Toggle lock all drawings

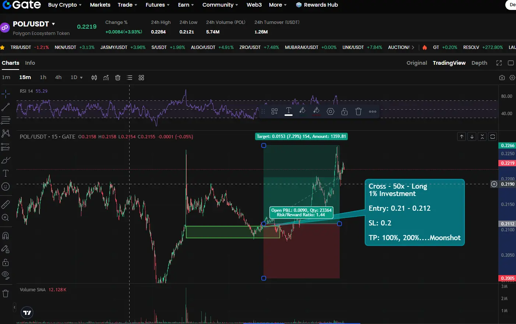click(x=6, y=262)
